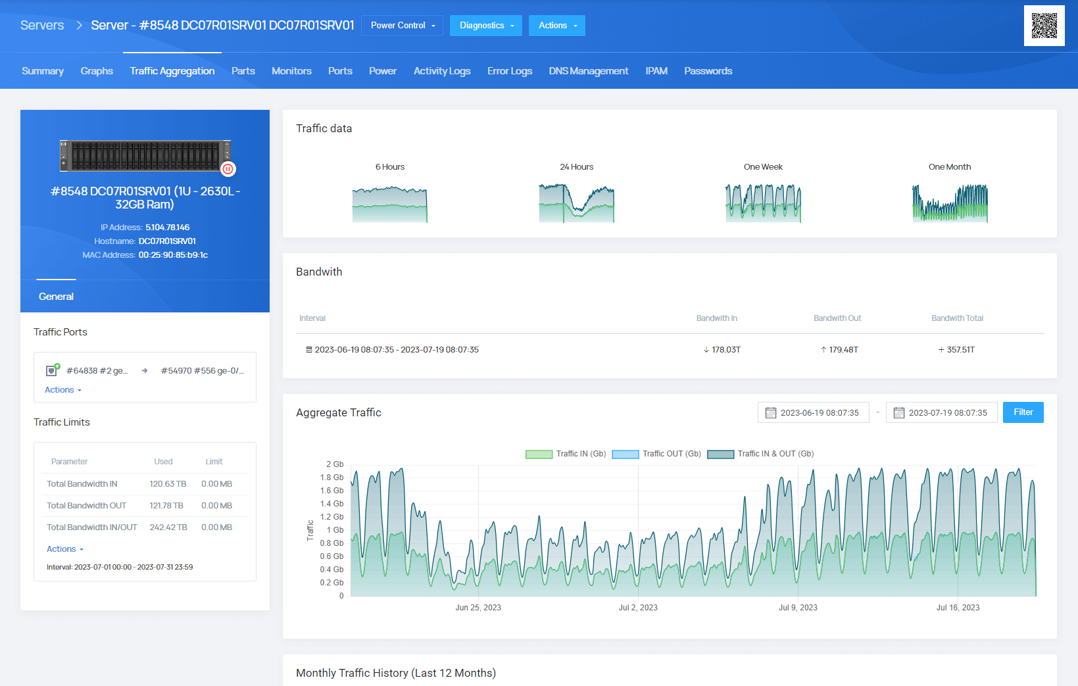
Task: Click port link #54970 #556 ge-0/
Action: click(203, 371)
